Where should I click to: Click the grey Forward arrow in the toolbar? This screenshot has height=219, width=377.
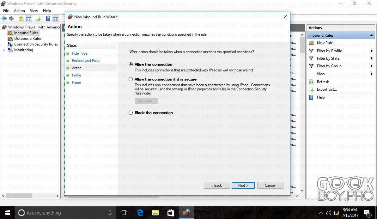[x=11, y=19]
